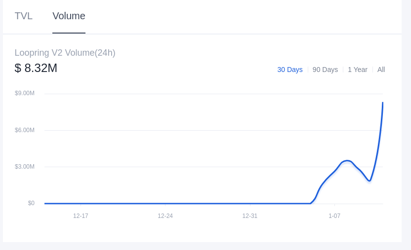Viewport: 411px width, 250px height.
Task: Click the $9.00M y-axis label
Action: tap(25, 93)
